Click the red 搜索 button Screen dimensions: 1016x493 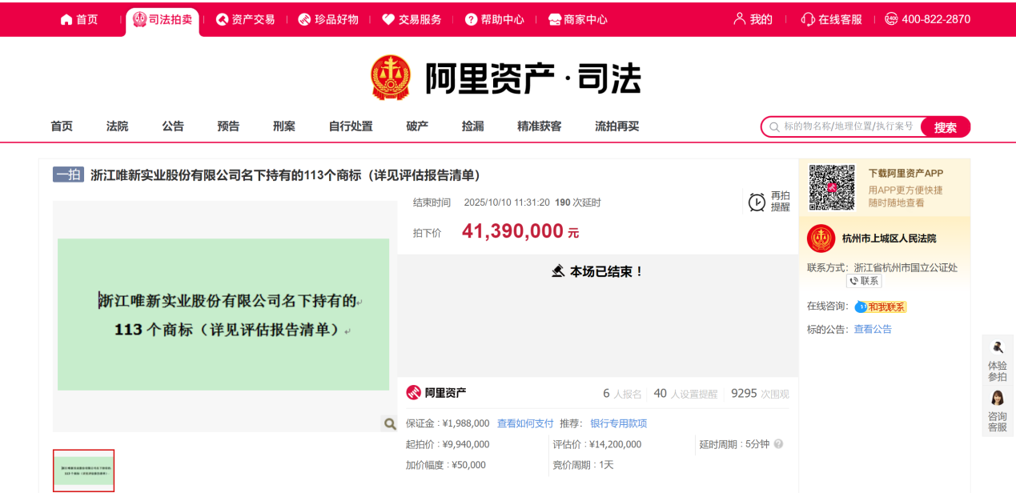(x=945, y=127)
